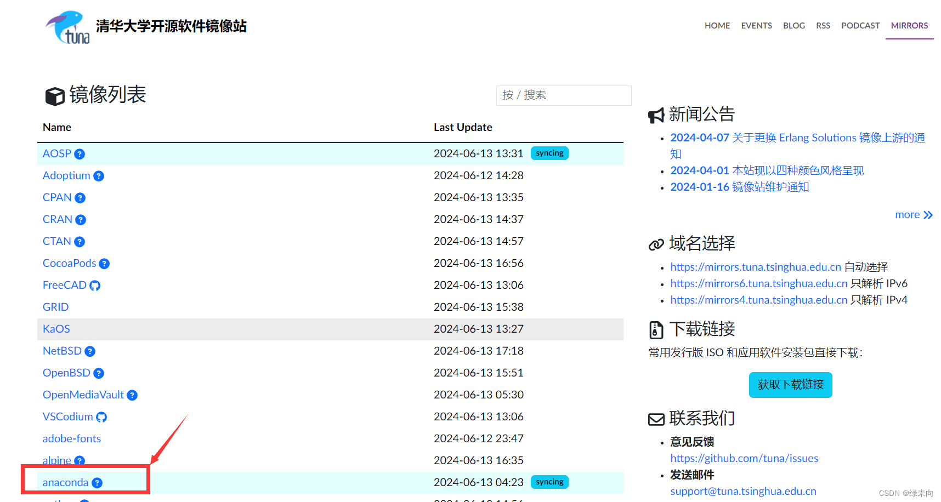Screen dimensions: 941x502
Task: Open the CocoaPods mirror
Action: pos(70,263)
